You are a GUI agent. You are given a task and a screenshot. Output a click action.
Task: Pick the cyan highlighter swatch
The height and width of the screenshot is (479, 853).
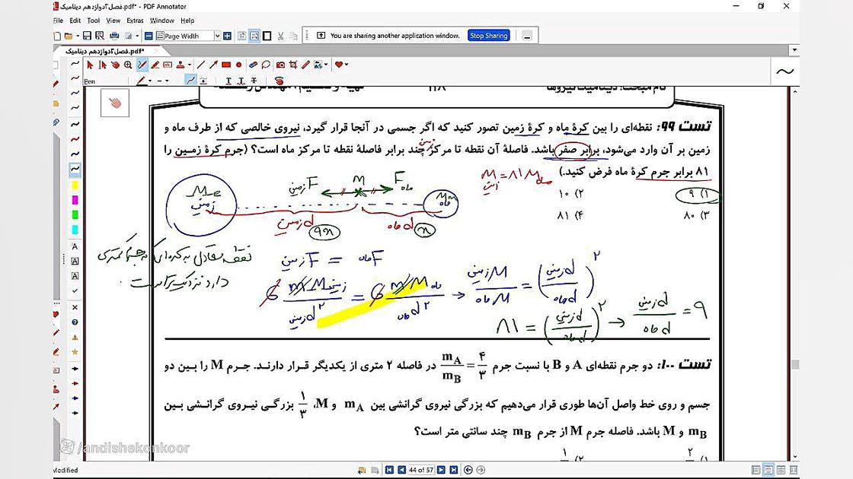tap(75, 230)
